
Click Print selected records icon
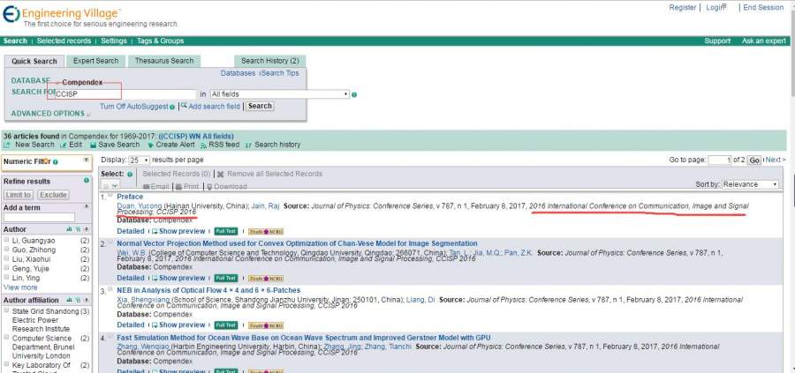[178, 187]
